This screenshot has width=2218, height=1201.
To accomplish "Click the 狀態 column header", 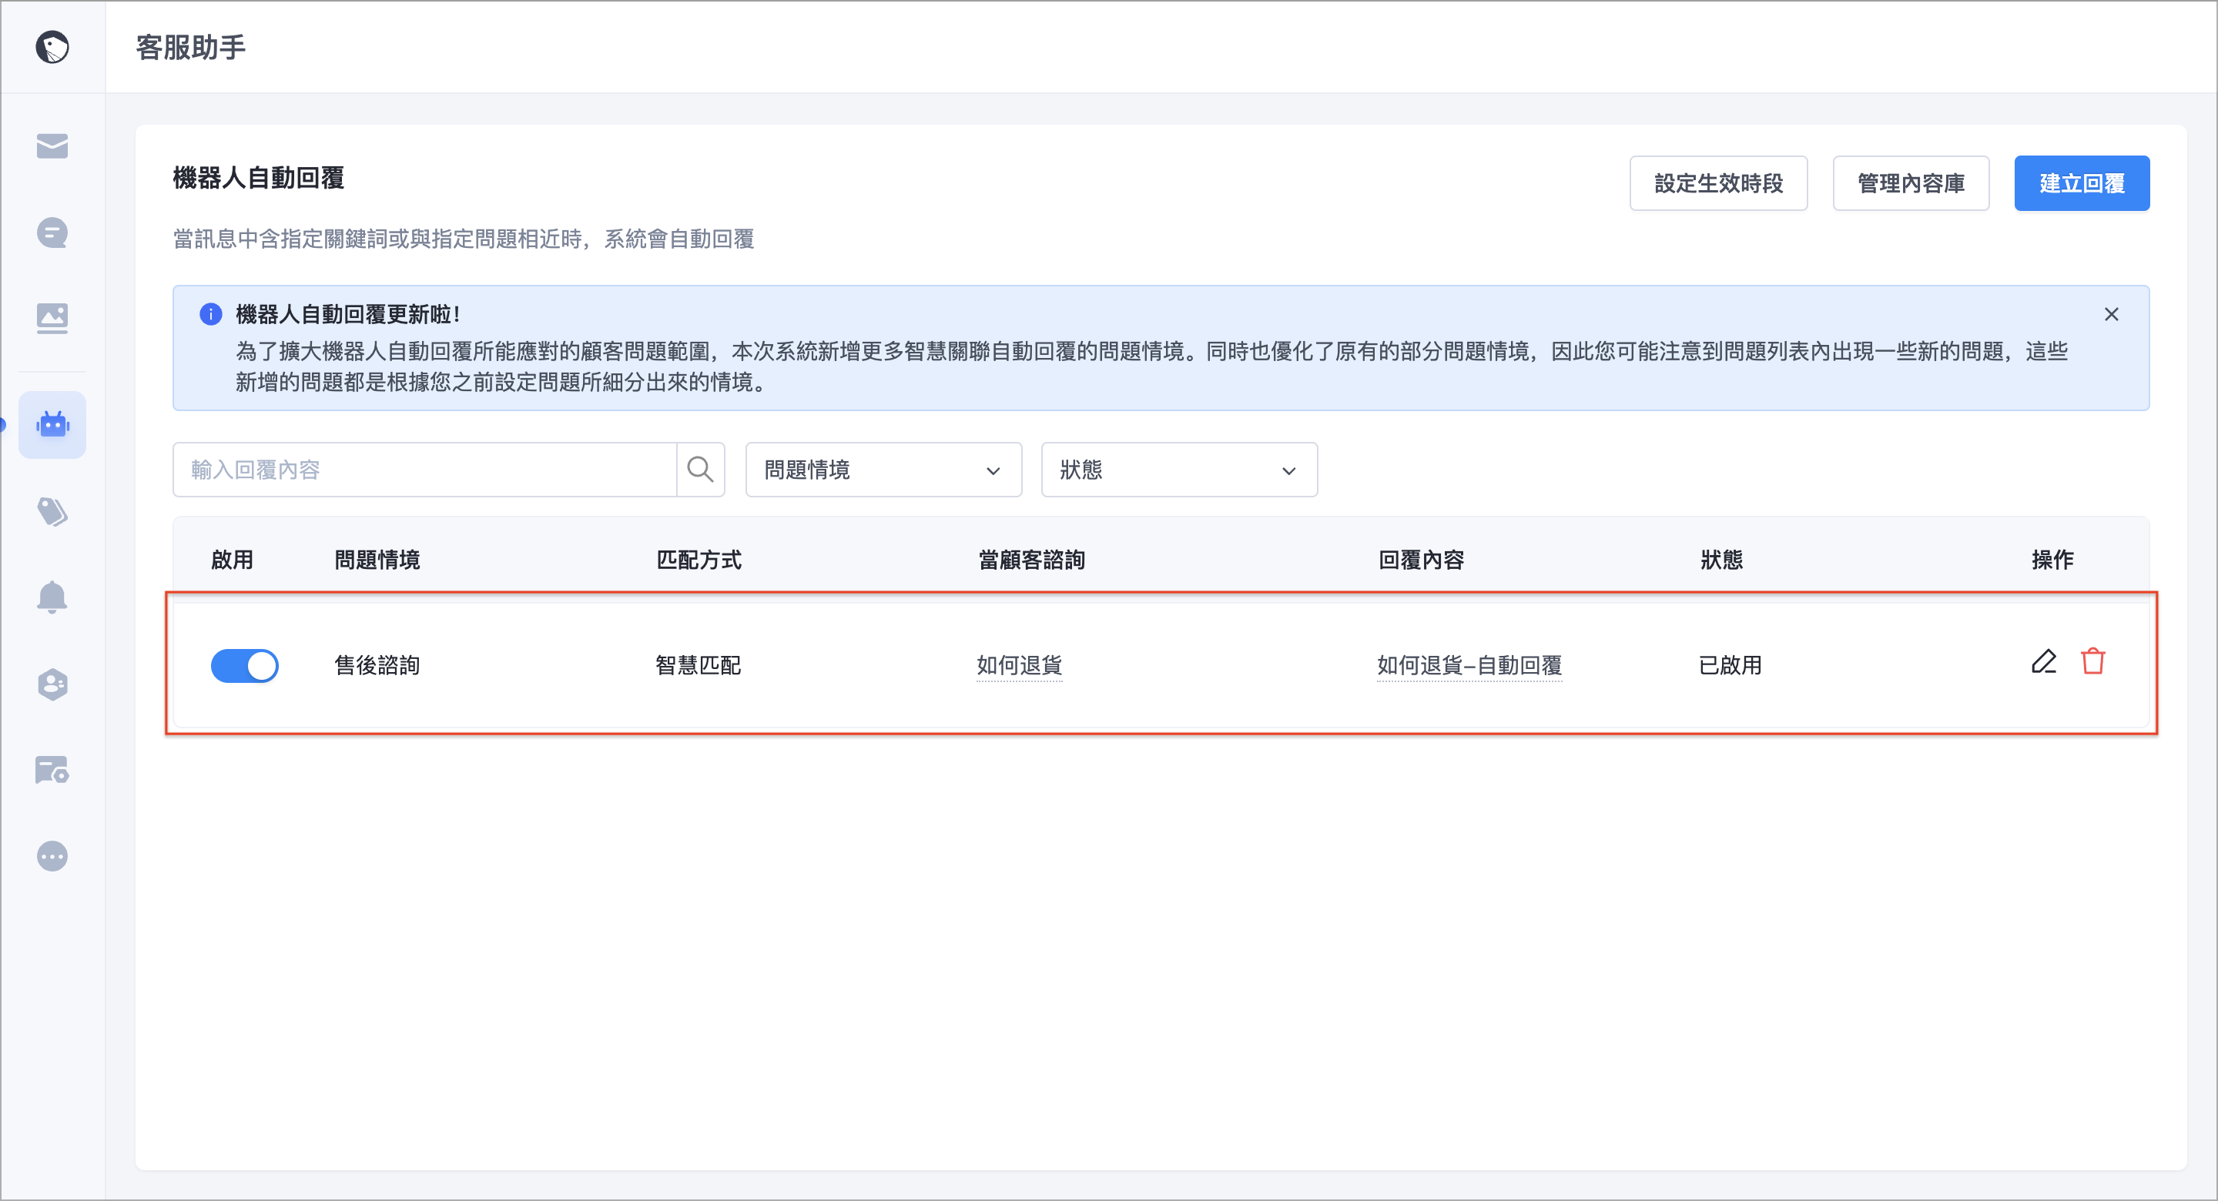I will tap(1722, 560).
